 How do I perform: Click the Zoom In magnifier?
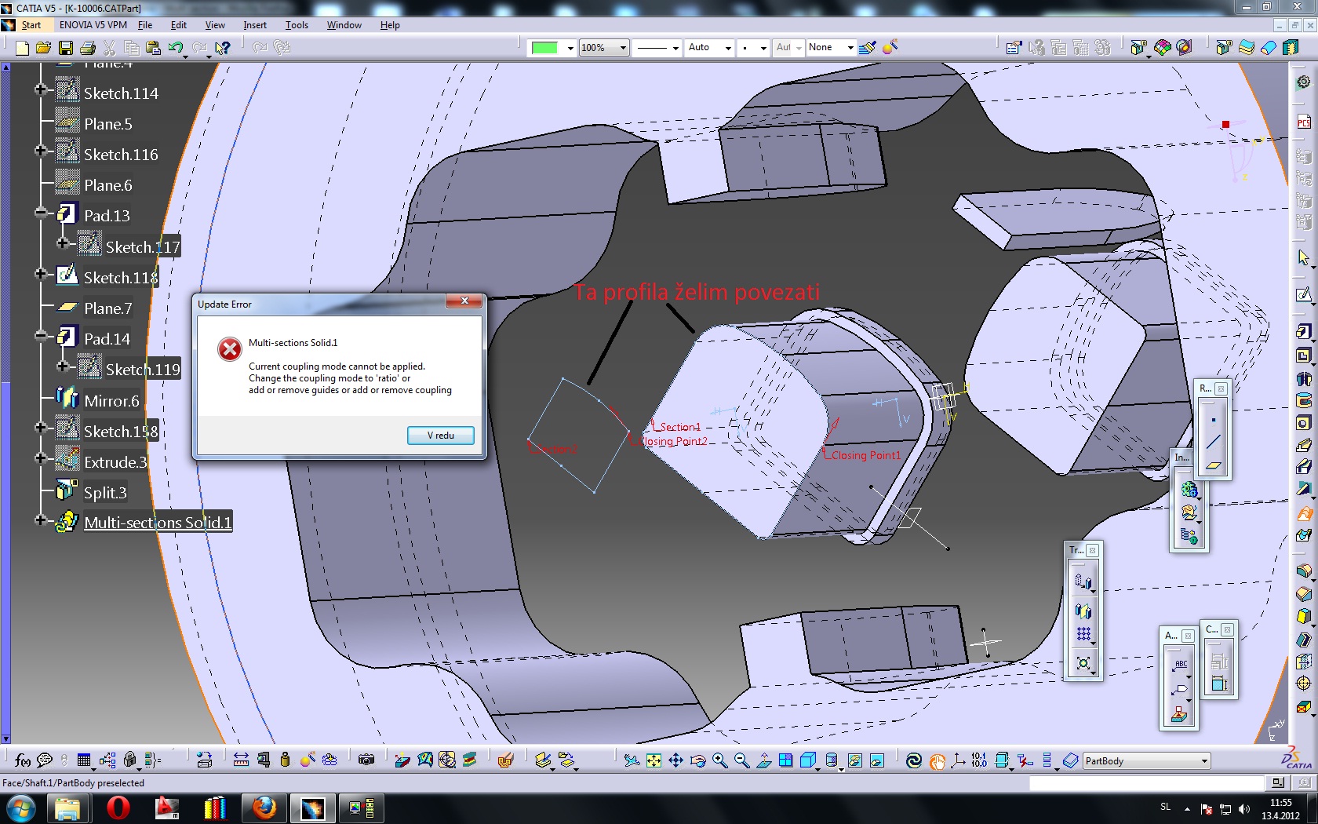(x=719, y=760)
